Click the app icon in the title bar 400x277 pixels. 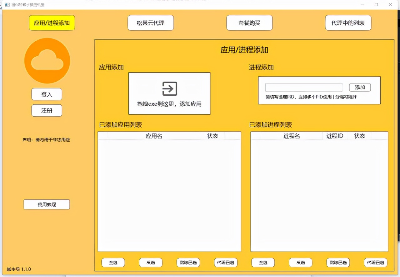[x=7, y=5]
